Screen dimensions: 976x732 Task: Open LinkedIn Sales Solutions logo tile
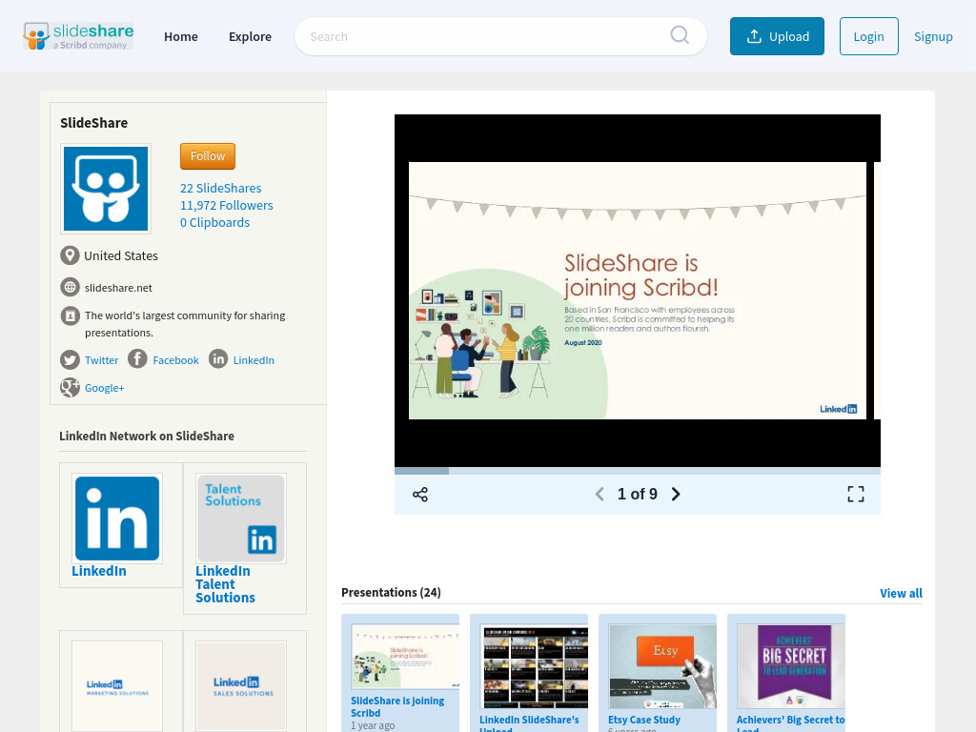click(x=241, y=686)
